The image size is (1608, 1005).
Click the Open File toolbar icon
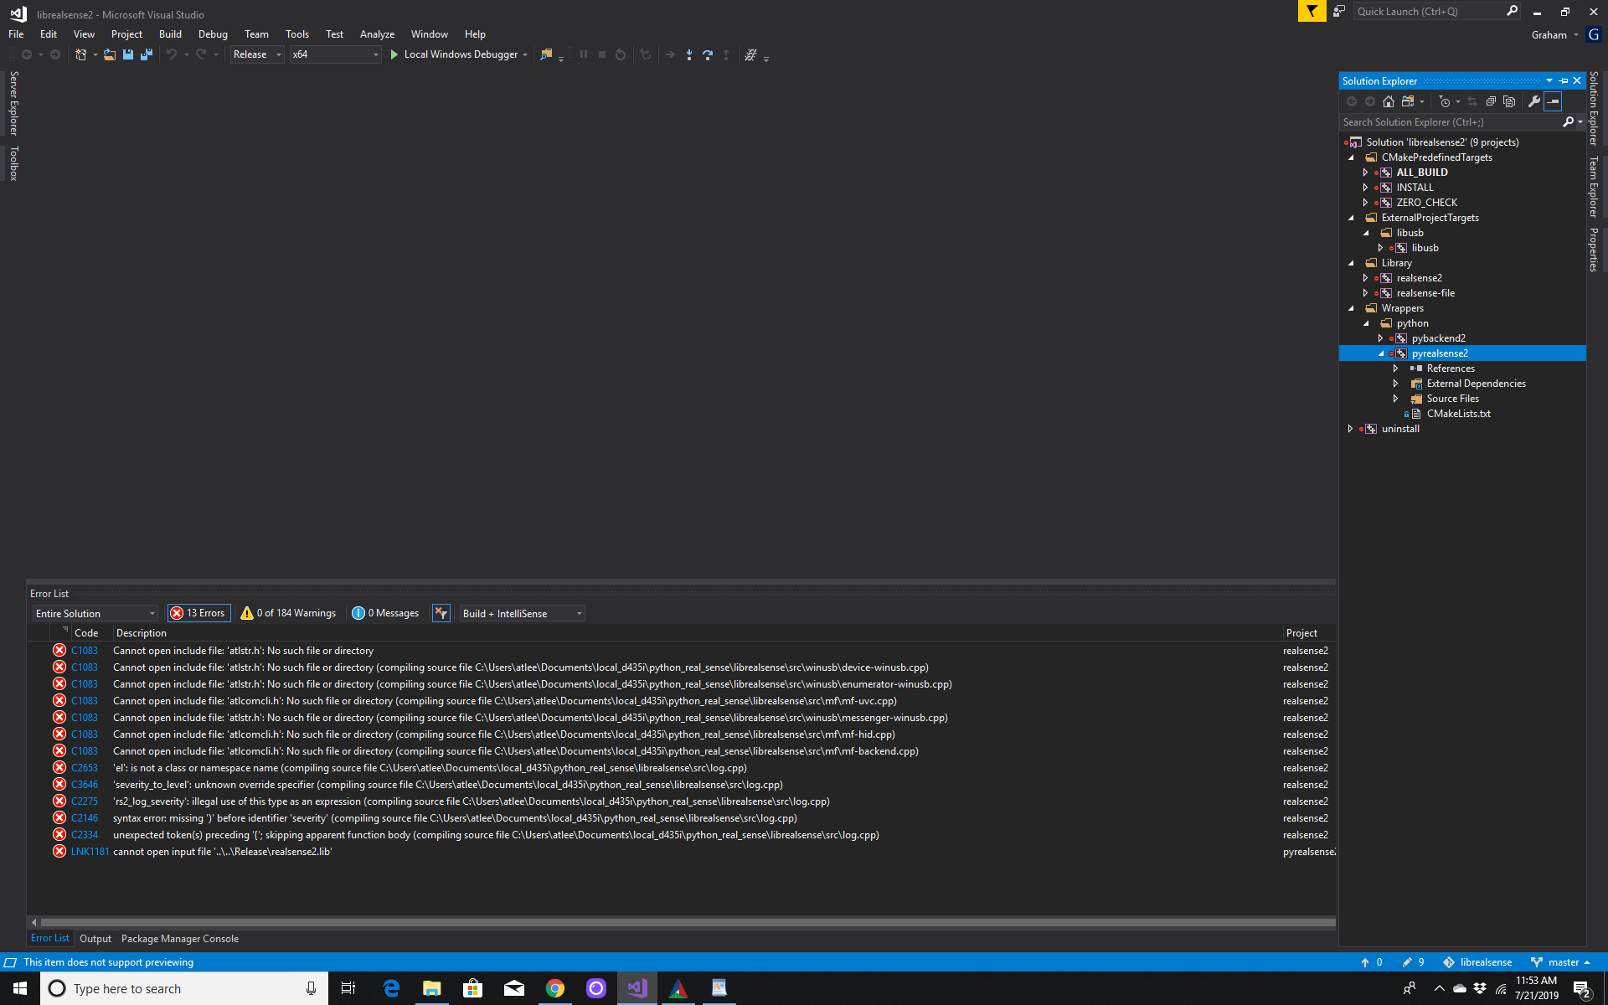click(x=110, y=54)
